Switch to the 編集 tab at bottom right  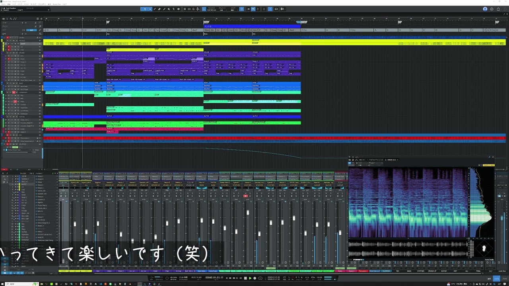point(490,278)
